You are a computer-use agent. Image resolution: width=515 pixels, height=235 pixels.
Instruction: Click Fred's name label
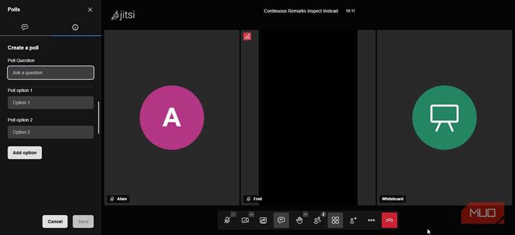pos(254,199)
